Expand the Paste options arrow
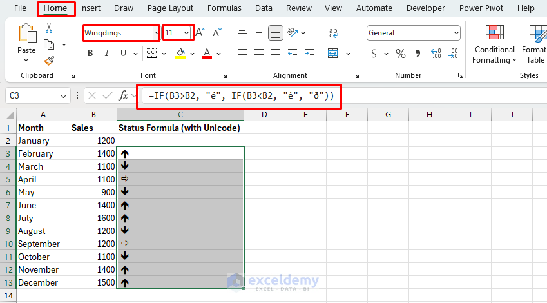The image size is (547, 303). click(26, 61)
